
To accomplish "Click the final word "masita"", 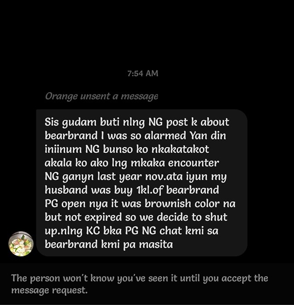I will click(156, 244).
